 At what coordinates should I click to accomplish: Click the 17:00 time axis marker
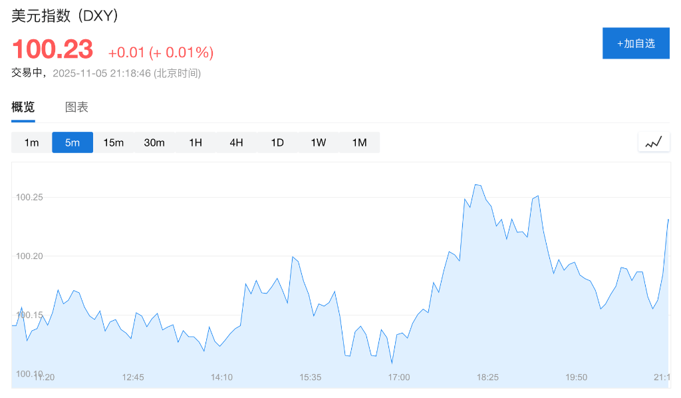(399, 377)
